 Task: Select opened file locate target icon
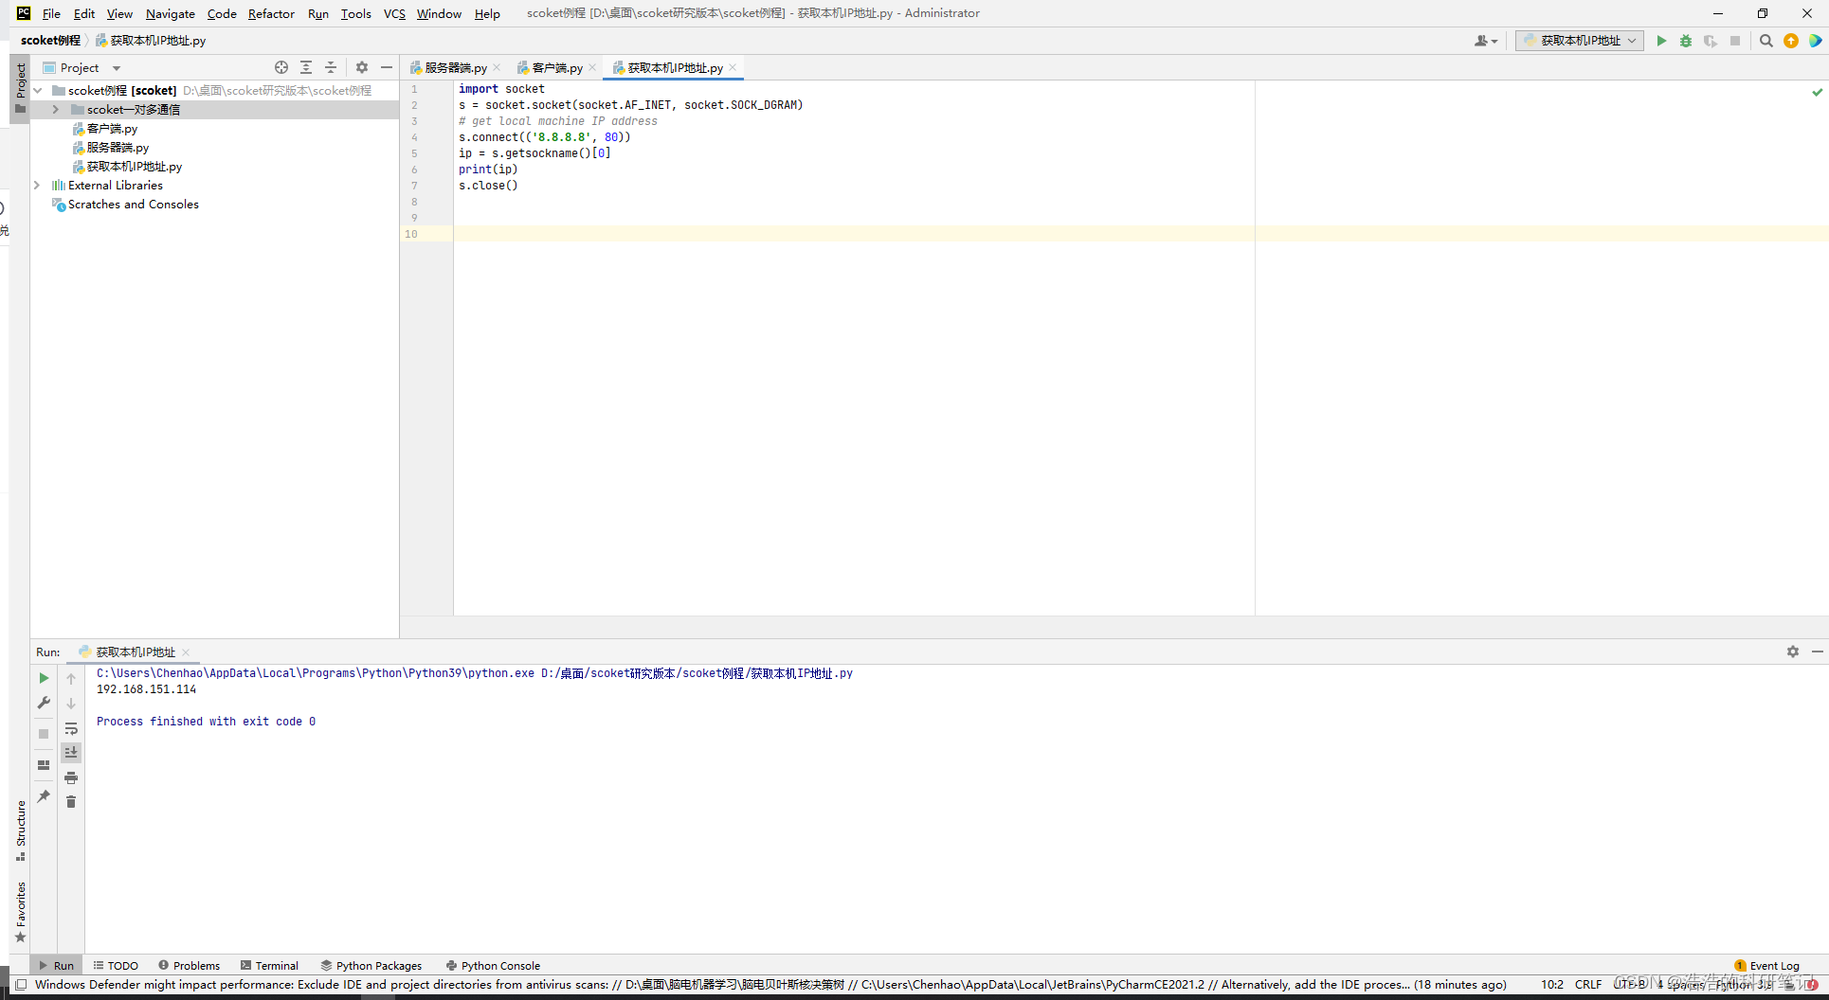click(281, 67)
